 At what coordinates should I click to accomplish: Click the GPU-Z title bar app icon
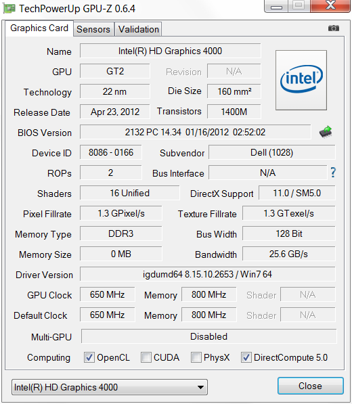(9, 9)
